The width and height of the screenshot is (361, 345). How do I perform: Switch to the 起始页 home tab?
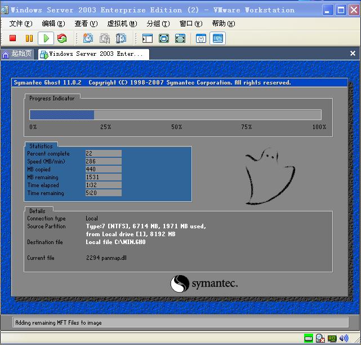17,54
